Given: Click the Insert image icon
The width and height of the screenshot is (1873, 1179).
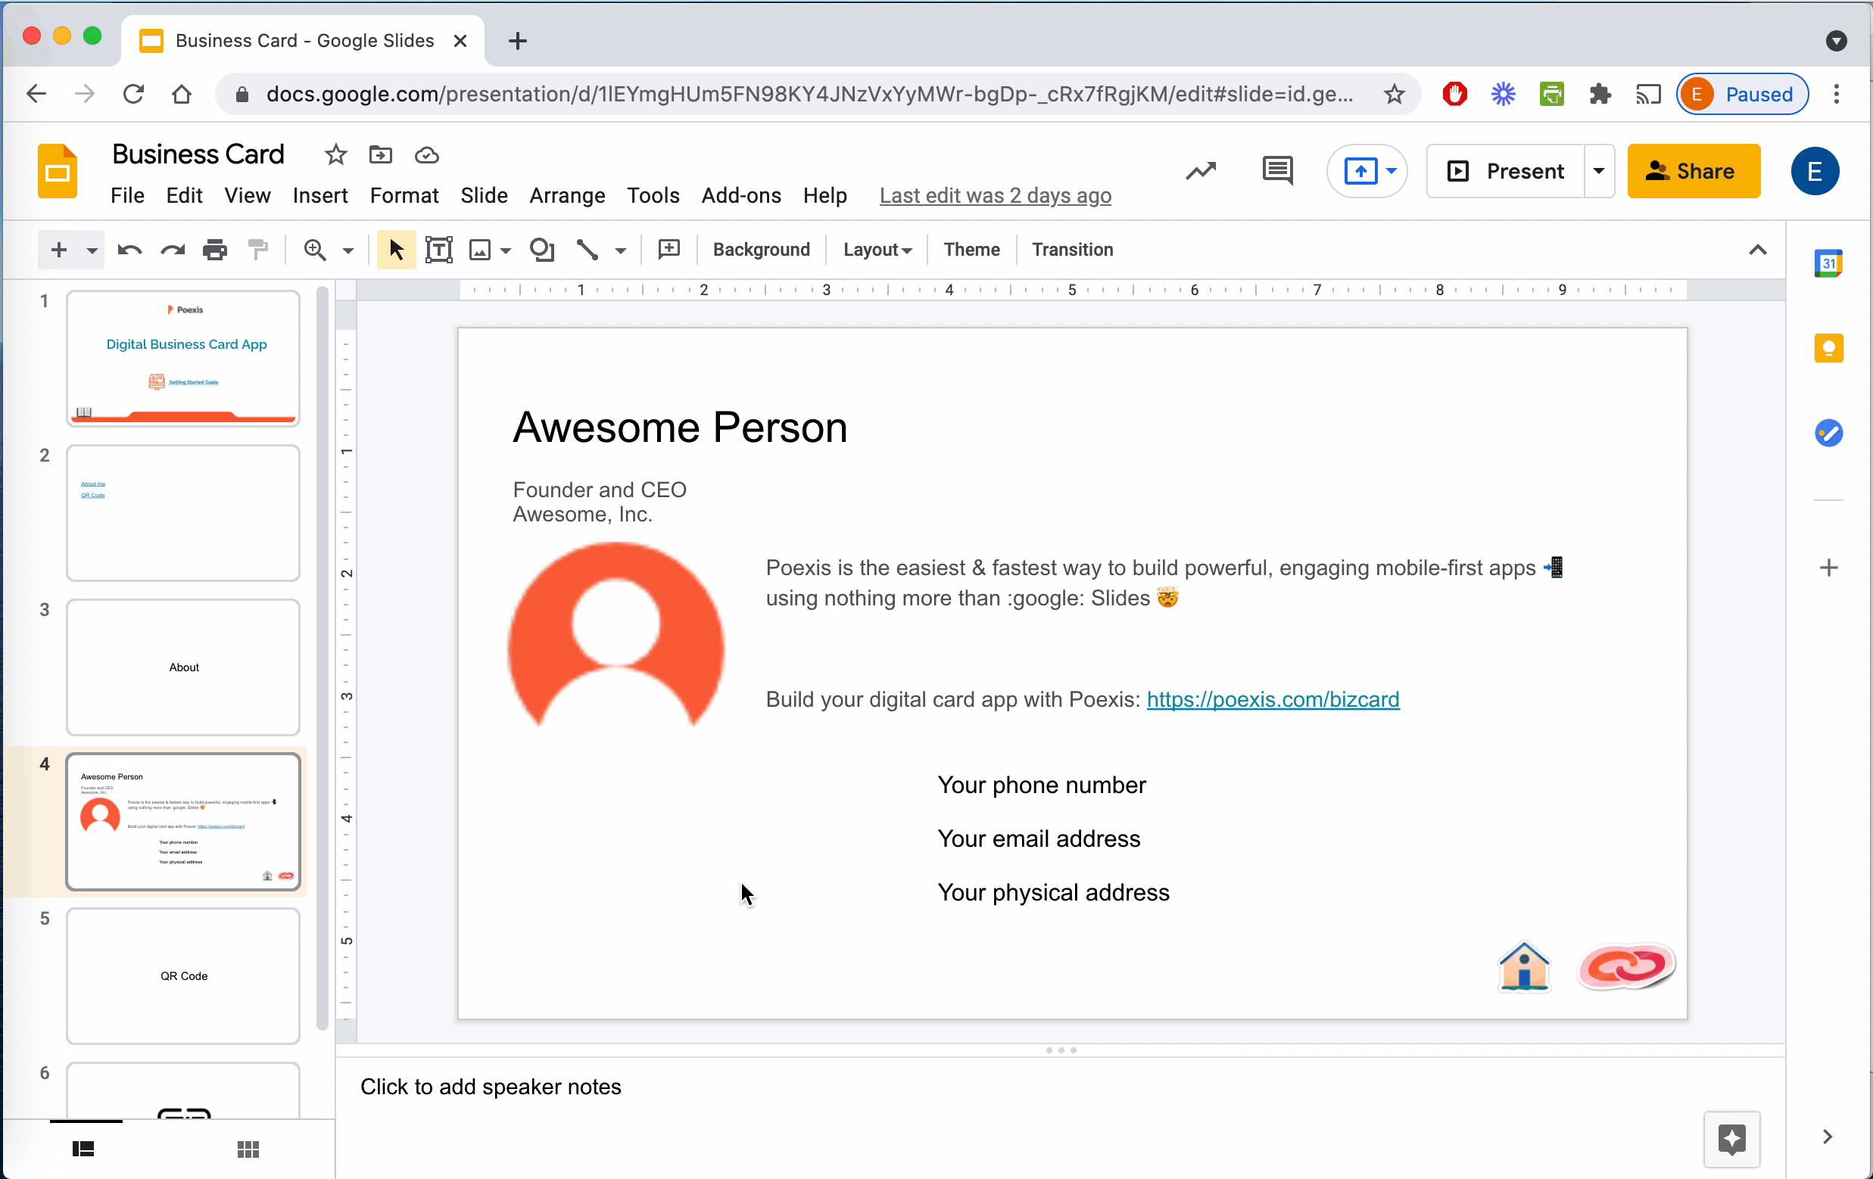Looking at the screenshot, I should tap(480, 250).
